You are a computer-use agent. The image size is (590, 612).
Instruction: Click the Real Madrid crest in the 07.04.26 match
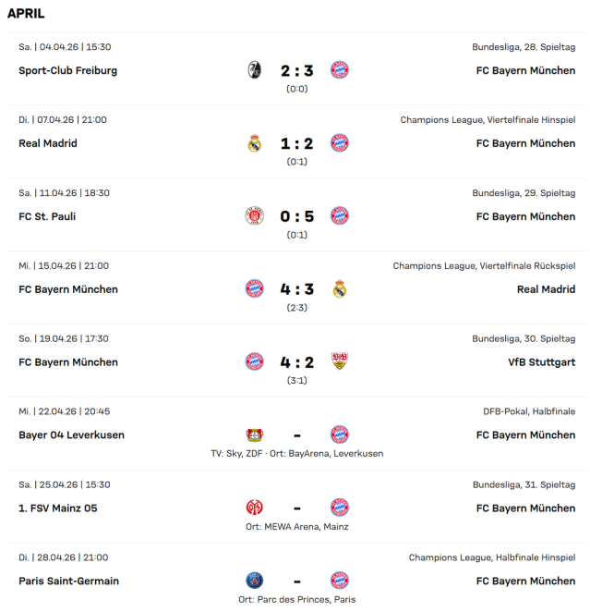(254, 143)
